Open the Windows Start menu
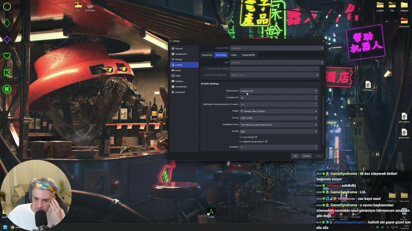The width and height of the screenshot is (412, 231). (x=5, y=227)
